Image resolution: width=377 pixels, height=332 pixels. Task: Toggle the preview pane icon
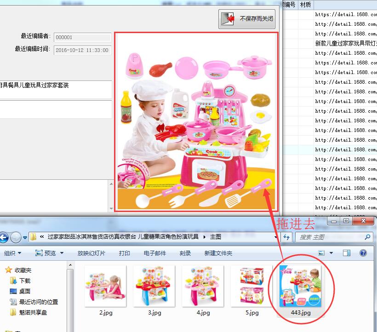click(x=347, y=253)
